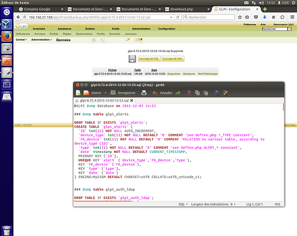This screenshot has width=297, height=236.
Task: Click the gedit Copy icon
Action: (197, 93)
